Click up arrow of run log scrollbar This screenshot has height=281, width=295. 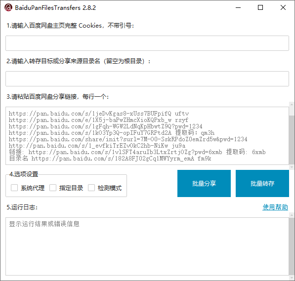292,215
